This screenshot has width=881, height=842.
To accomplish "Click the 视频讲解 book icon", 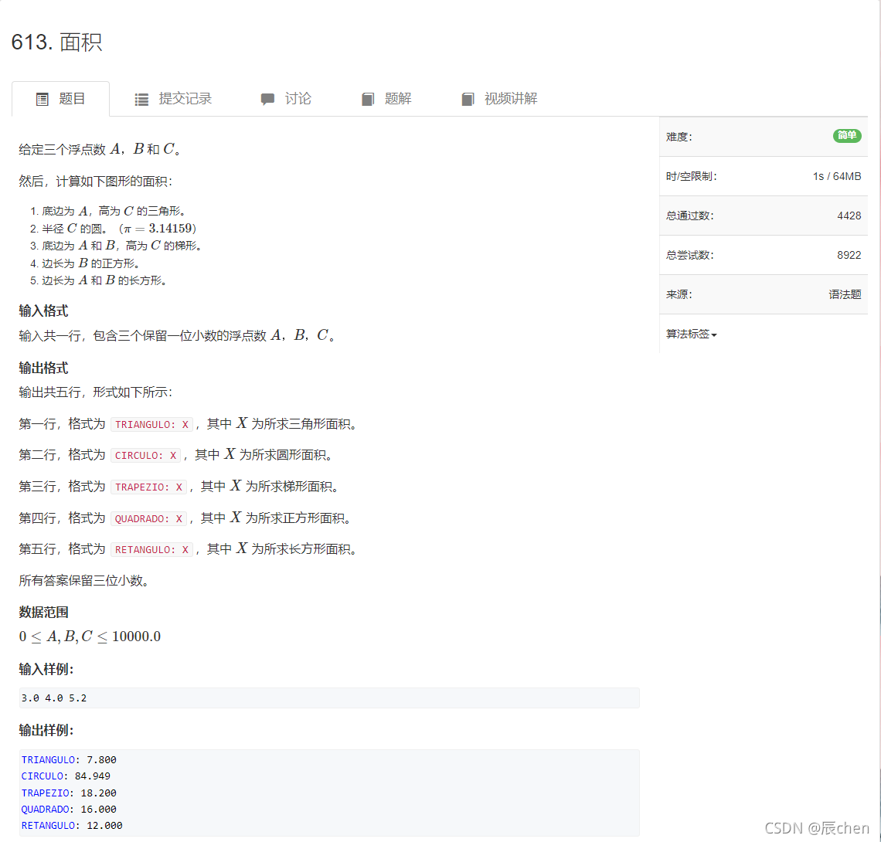I will (468, 100).
